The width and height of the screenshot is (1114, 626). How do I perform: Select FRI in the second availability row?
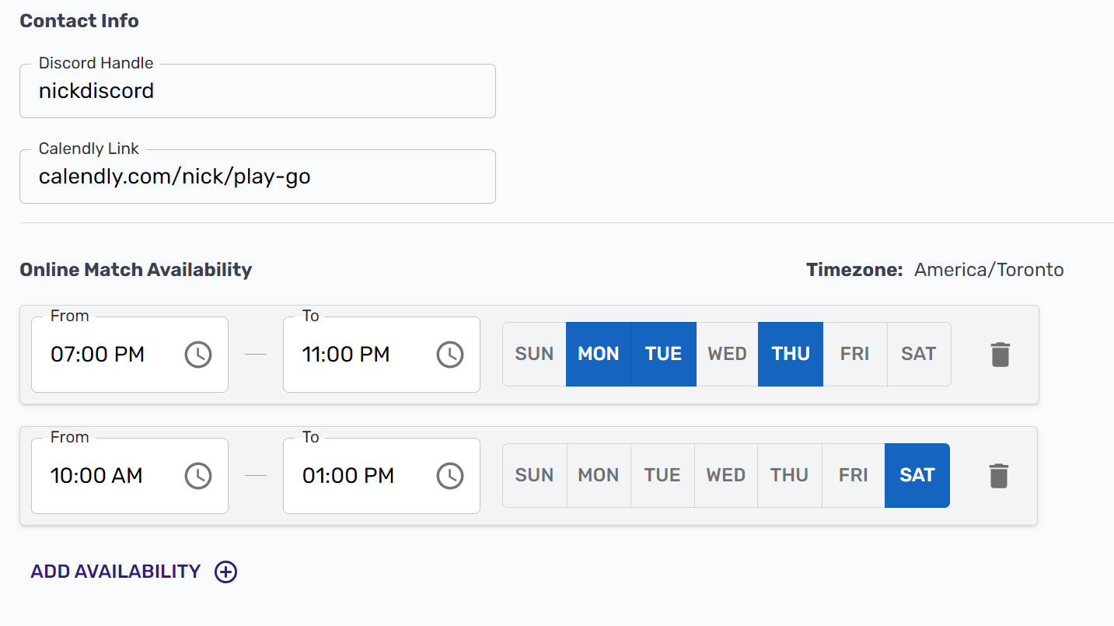[854, 475]
